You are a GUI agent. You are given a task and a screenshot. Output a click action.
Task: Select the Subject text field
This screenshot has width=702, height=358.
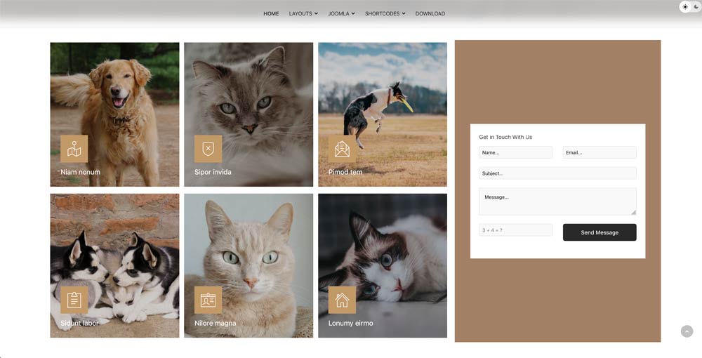coord(557,173)
